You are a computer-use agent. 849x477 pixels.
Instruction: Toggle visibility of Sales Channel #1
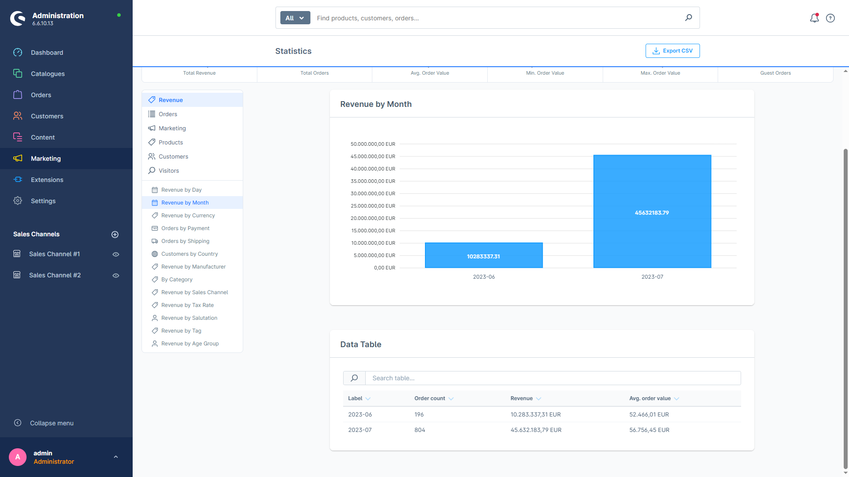(115, 254)
